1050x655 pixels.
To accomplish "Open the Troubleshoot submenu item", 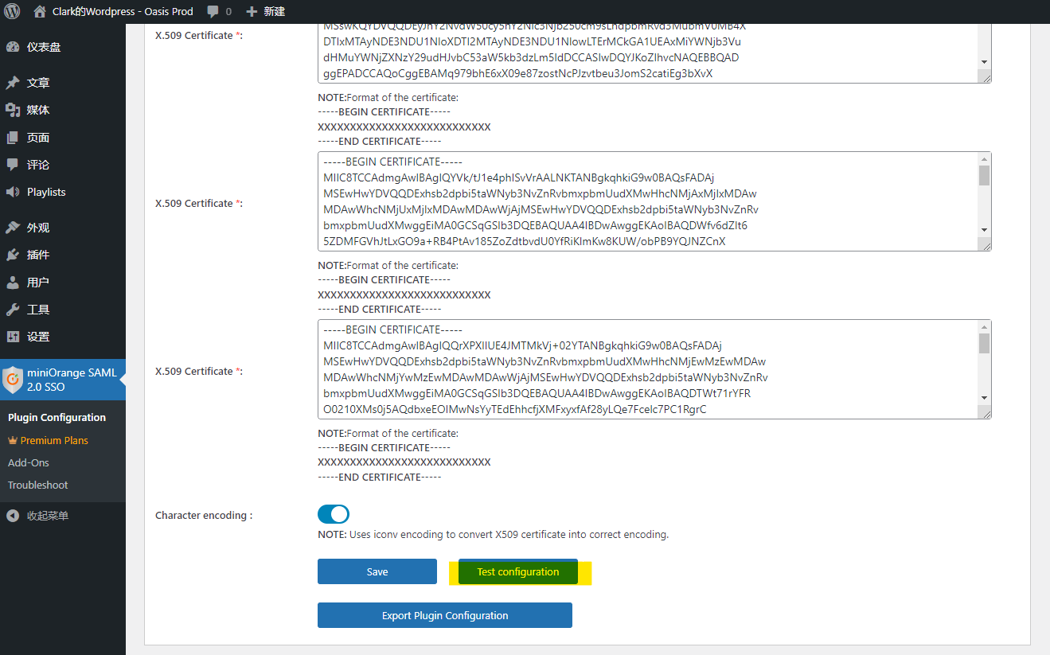I will tap(37, 485).
